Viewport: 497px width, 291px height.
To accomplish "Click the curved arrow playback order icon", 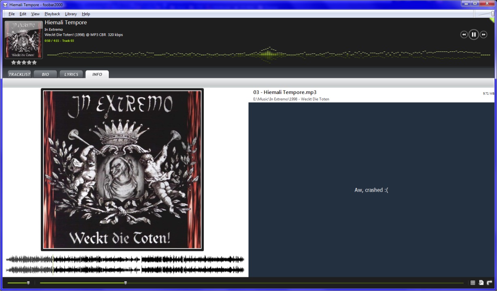I will (x=489, y=283).
